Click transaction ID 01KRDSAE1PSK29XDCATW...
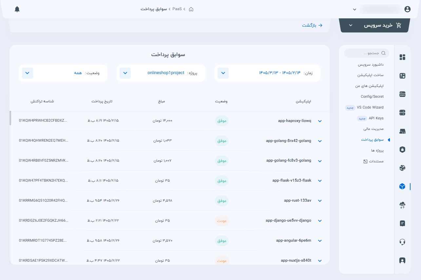421x280 pixels. [43, 261]
